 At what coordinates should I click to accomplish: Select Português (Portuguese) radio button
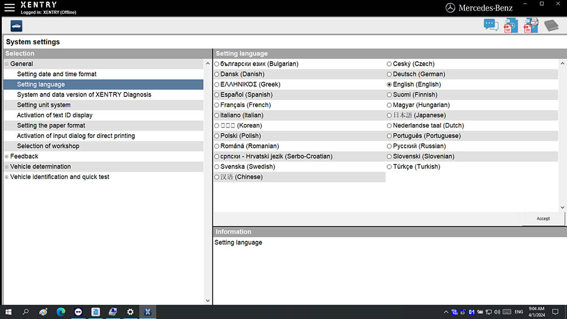[389, 136]
